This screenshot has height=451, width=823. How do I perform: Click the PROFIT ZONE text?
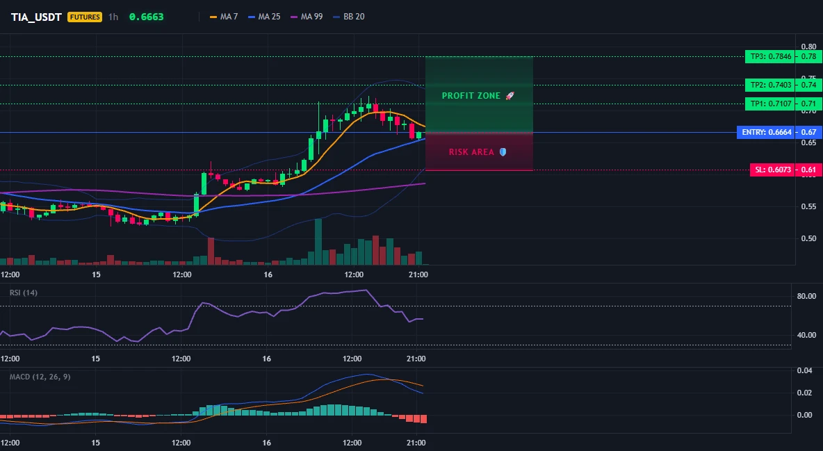point(471,96)
